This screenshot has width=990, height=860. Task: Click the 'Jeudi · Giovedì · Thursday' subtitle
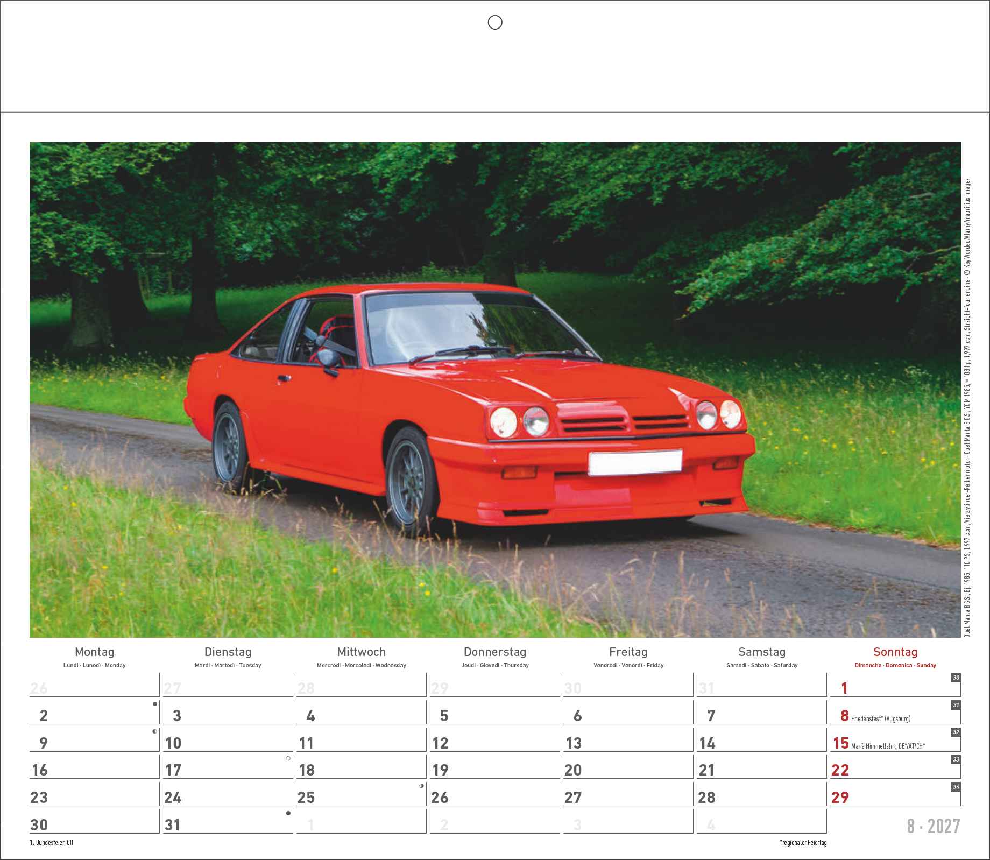495,666
